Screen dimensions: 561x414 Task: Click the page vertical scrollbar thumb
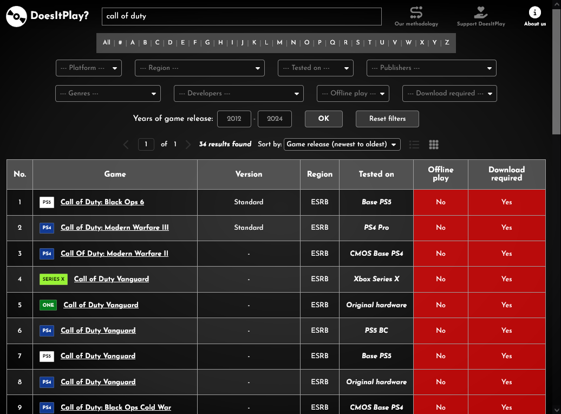(556, 72)
